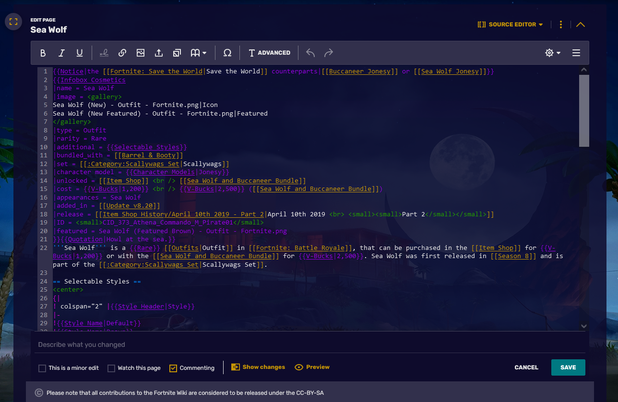
Task: Insert a link
Action: (122, 53)
